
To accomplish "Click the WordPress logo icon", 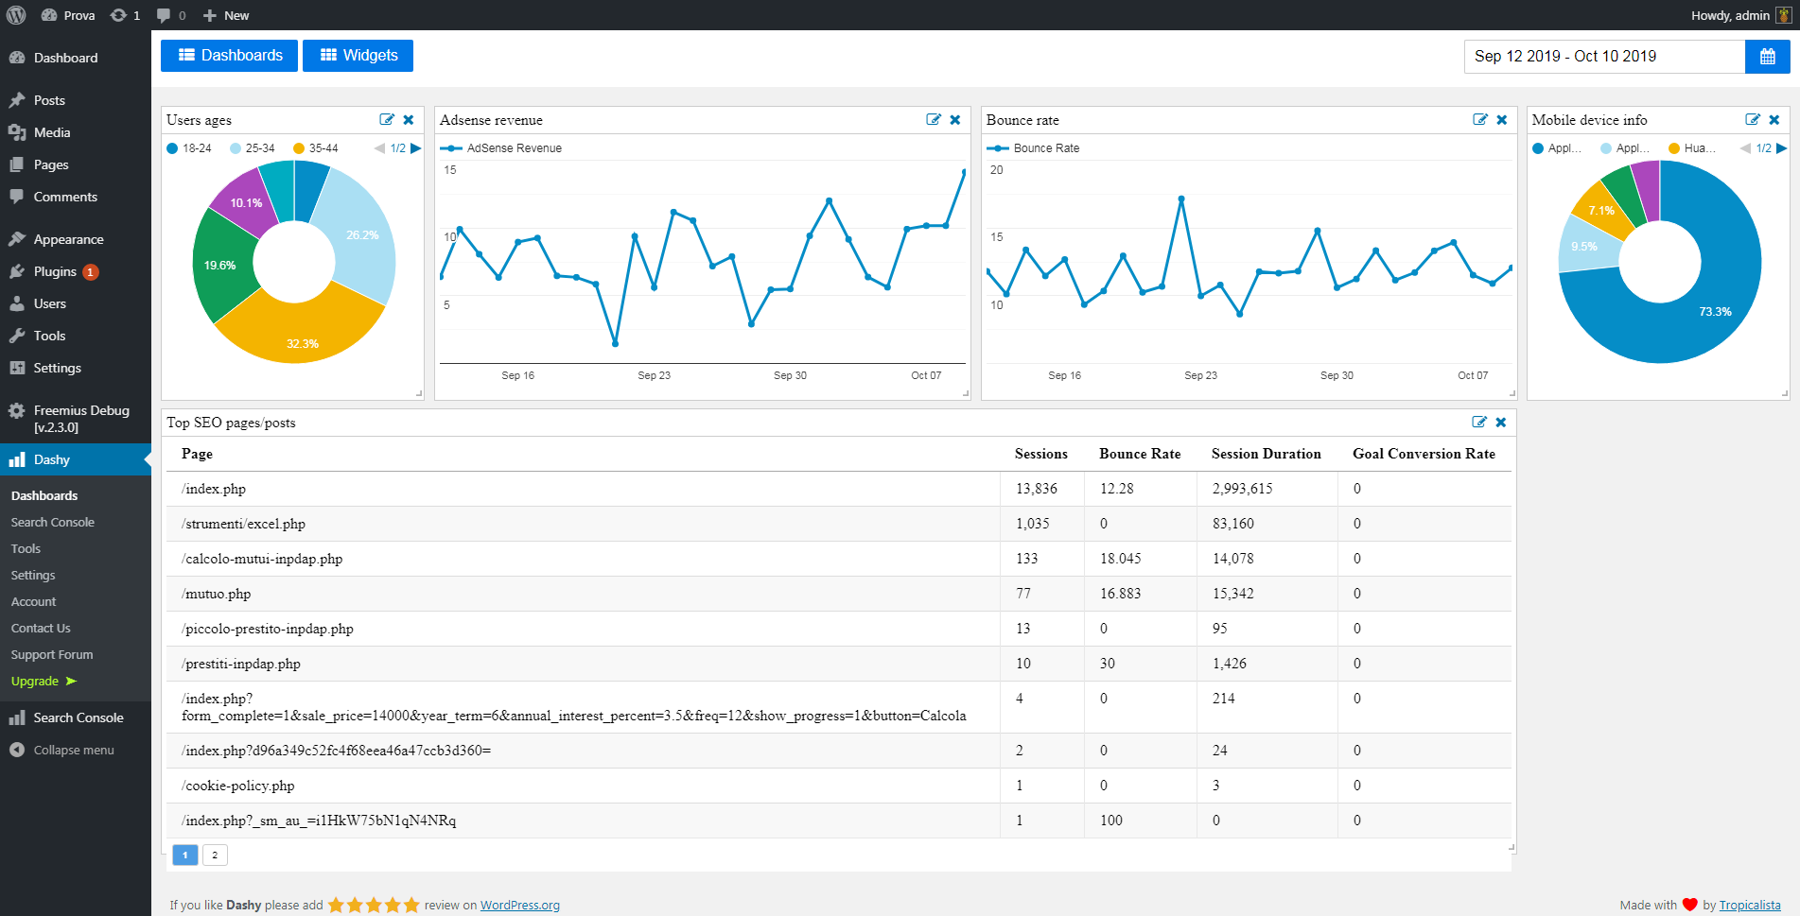I will tap(16, 15).
